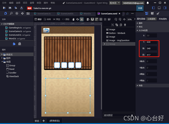This screenshot has height=124, width=169.
Task: Select GameBegin.ts in open editors
Action: tap(17, 28)
